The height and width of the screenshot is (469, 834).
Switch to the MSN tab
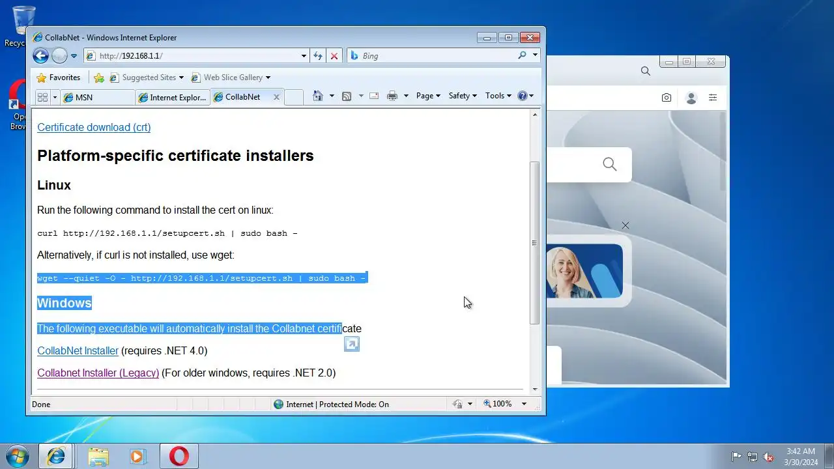98,97
